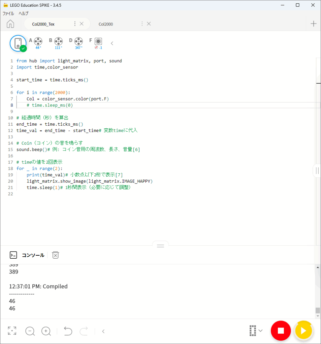Click the print(time_val) line
Image resolution: width=321 pixels, height=344 pixels.
(x=74, y=175)
